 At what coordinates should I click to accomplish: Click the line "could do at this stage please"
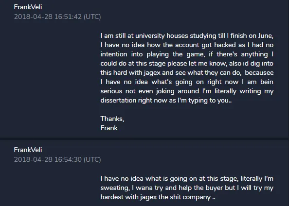[x=187, y=63]
